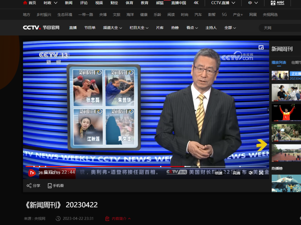Open the now-playing 20230422 playlist thumbnail
The width and height of the screenshot is (301, 225).
tap(280, 75)
